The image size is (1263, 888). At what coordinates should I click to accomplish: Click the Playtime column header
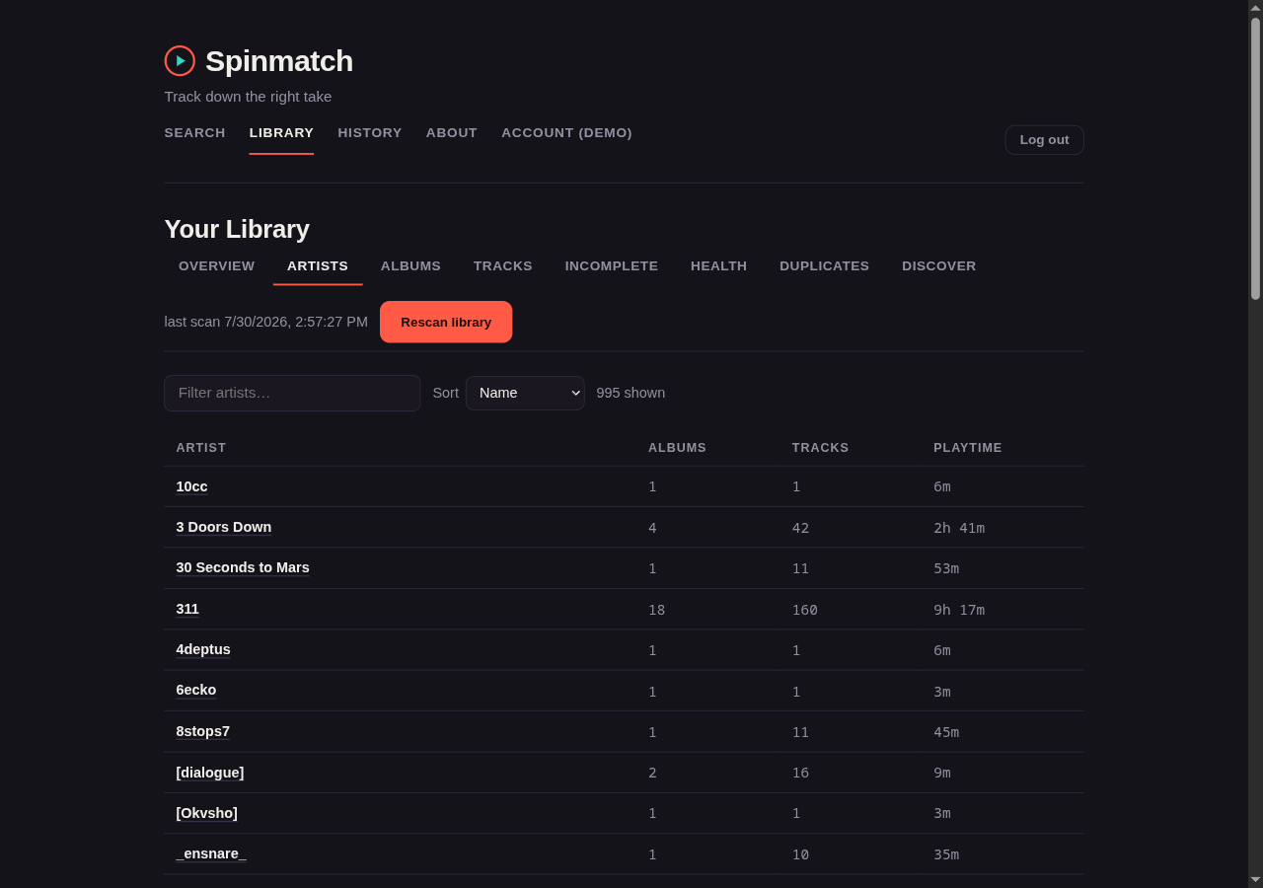[968, 448]
